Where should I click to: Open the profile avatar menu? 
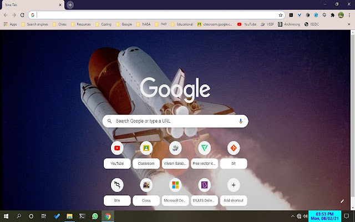pyautogui.click(x=341, y=15)
